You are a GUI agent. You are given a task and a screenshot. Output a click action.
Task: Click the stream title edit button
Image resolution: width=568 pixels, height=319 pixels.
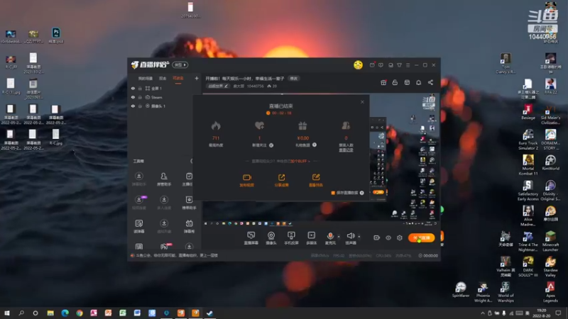click(293, 78)
